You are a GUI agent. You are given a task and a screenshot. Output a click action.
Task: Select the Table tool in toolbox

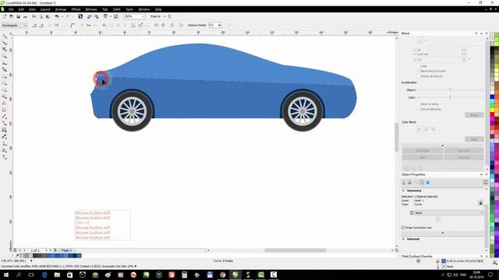[5, 110]
